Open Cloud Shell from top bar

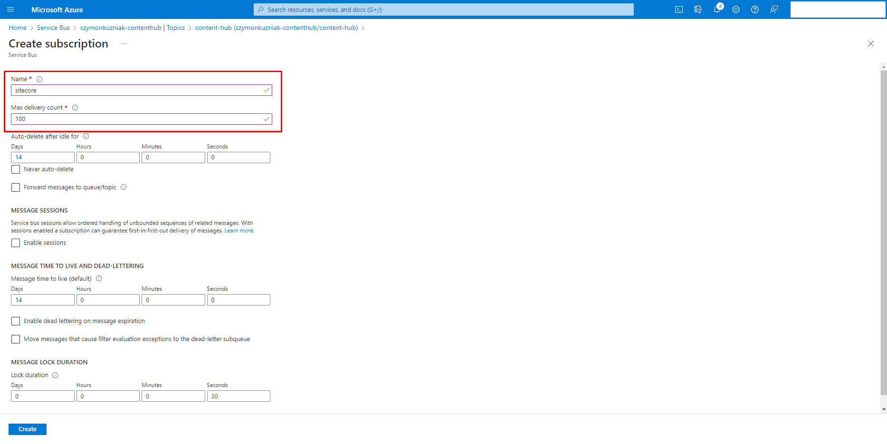pyautogui.click(x=679, y=9)
